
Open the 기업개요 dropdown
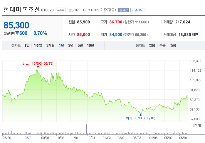coord(138,10)
